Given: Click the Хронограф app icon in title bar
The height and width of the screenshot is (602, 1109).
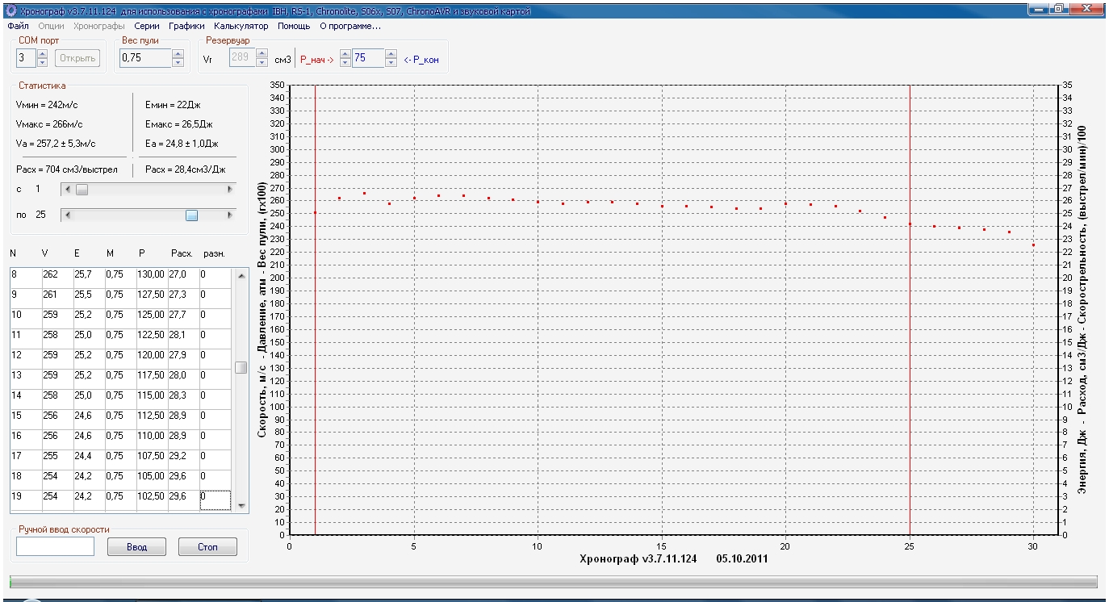Looking at the screenshot, I should point(10,10).
